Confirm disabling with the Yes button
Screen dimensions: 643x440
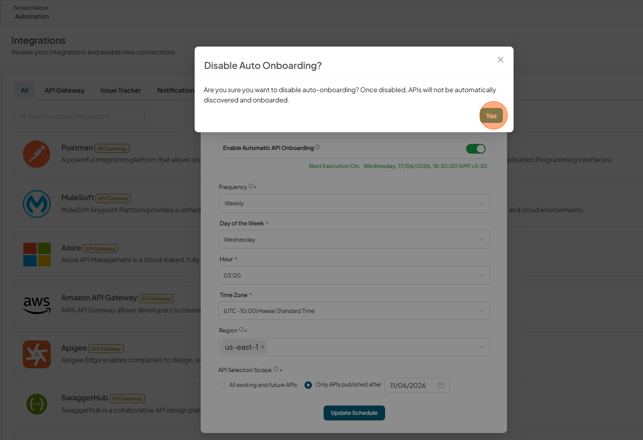click(491, 116)
